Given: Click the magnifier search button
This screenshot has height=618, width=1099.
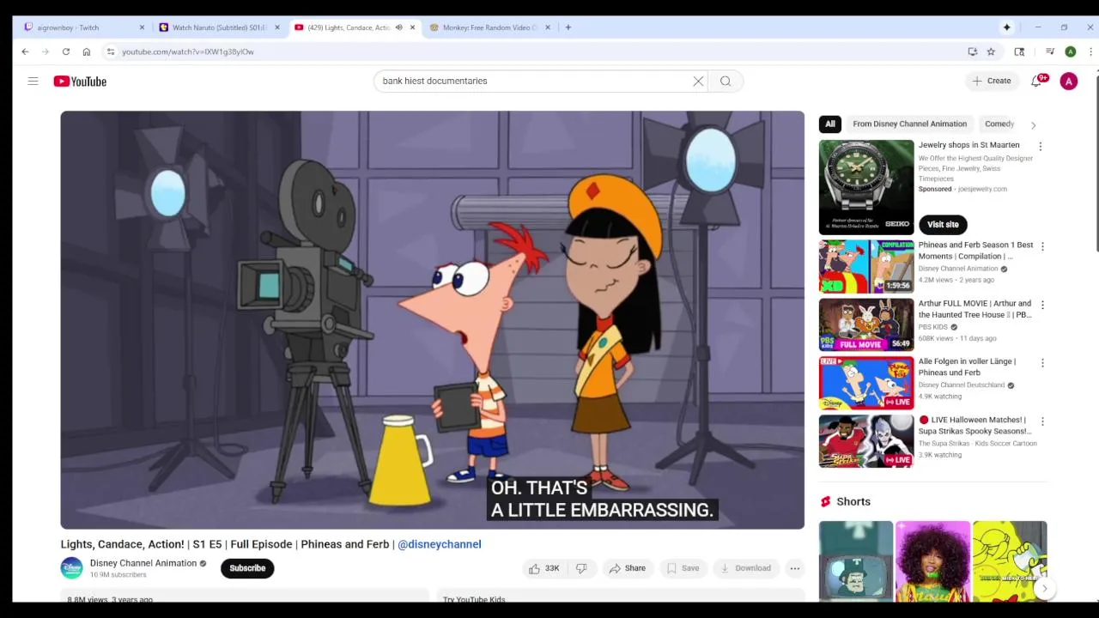Looking at the screenshot, I should click(726, 82).
